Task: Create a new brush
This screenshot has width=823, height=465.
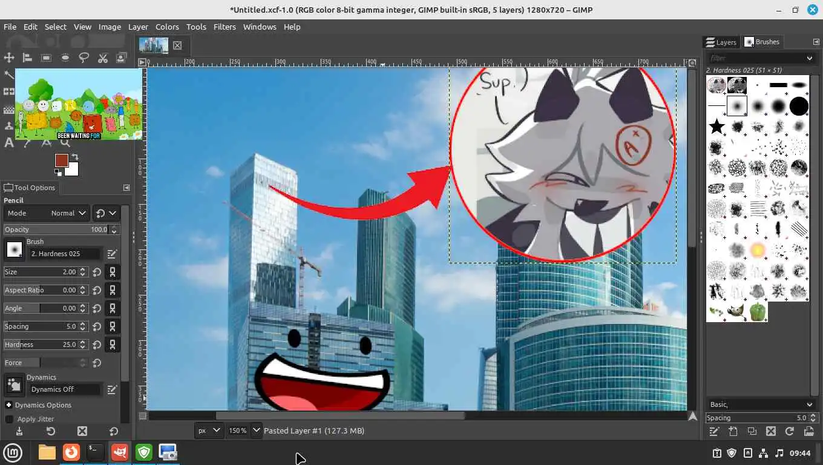Action: (733, 431)
